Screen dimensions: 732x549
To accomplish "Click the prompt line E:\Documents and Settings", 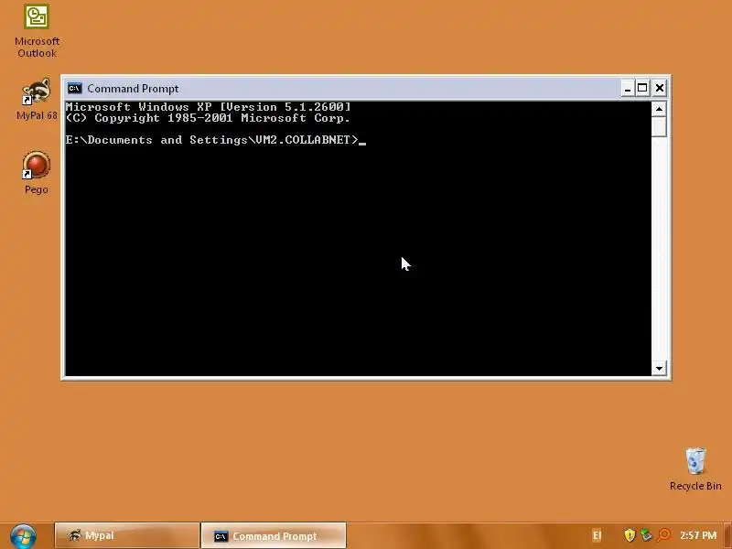I will coord(212,140).
